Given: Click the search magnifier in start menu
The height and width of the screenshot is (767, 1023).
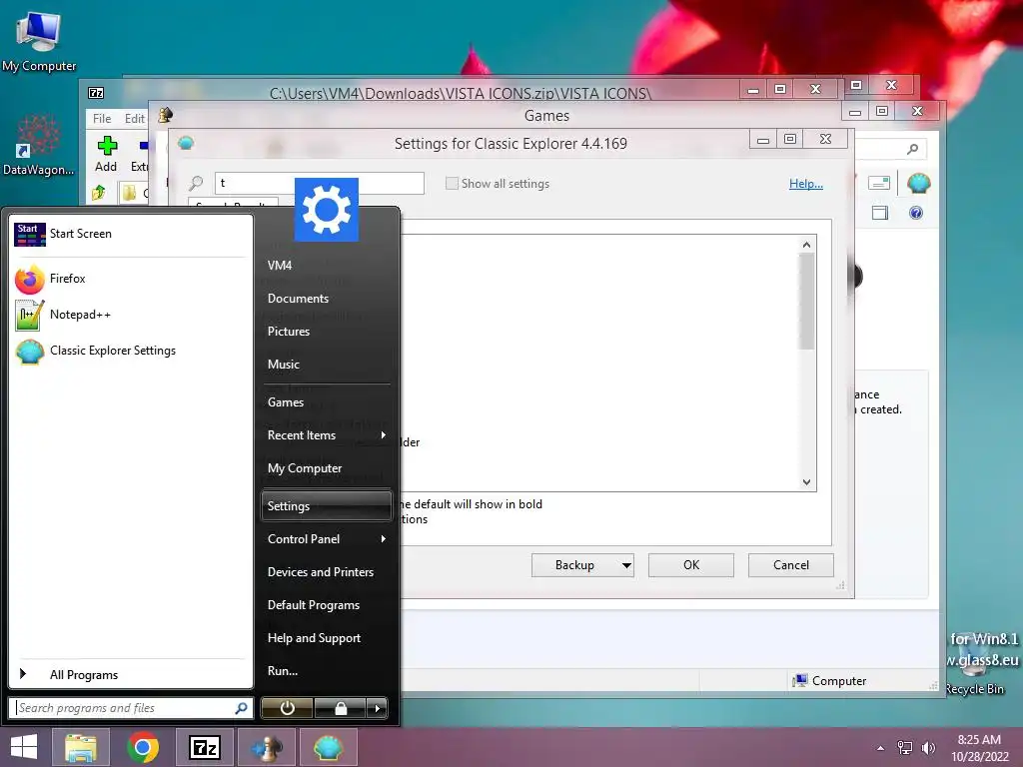Looking at the screenshot, I should (x=242, y=708).
